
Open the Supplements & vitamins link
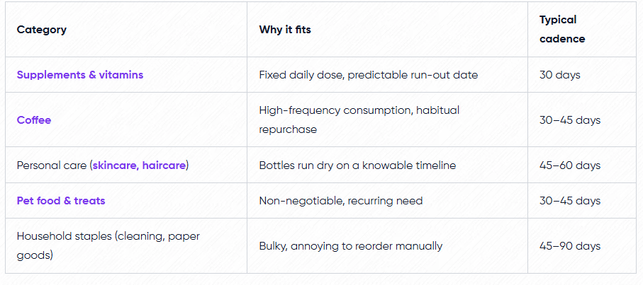pos(80,75)
